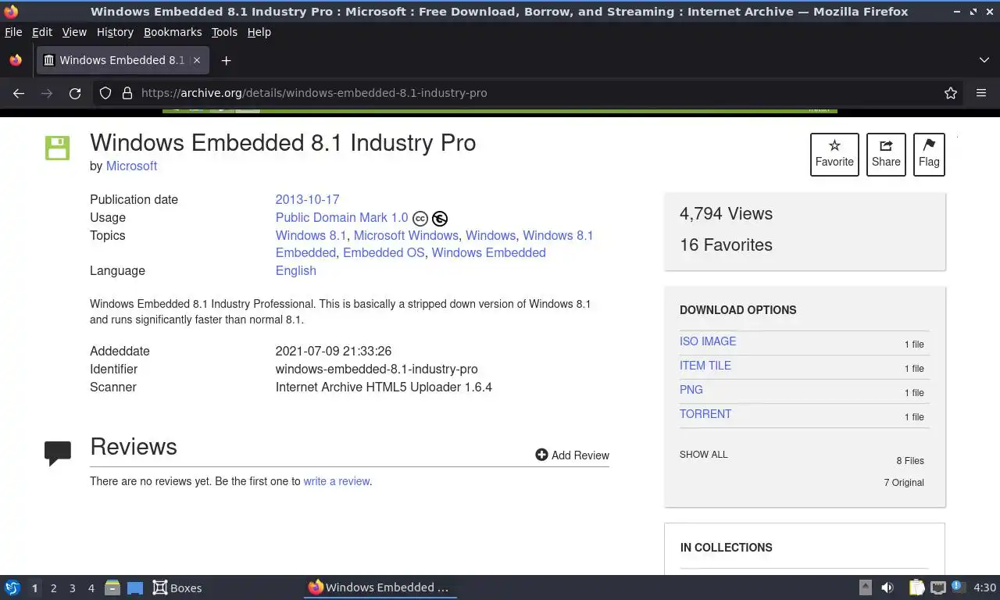The height and width of the screenshot is (600, 1000).
Task: Open the Microsoft creator link
Action: pyautogui.click(x=131, y=166)
